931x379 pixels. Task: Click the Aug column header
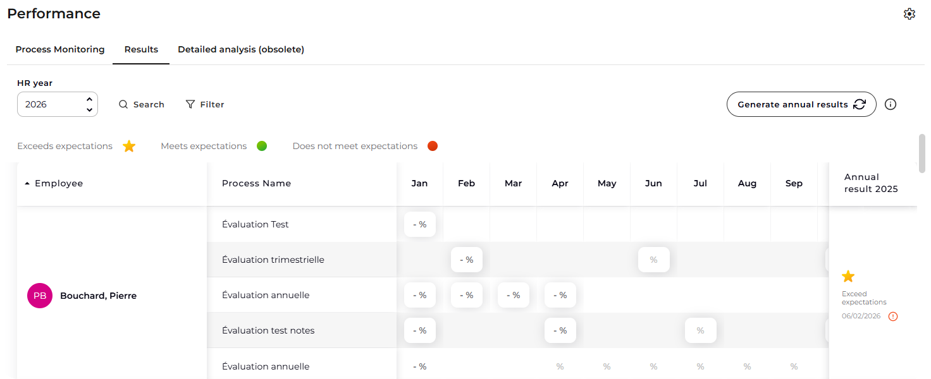pos(747,183)
